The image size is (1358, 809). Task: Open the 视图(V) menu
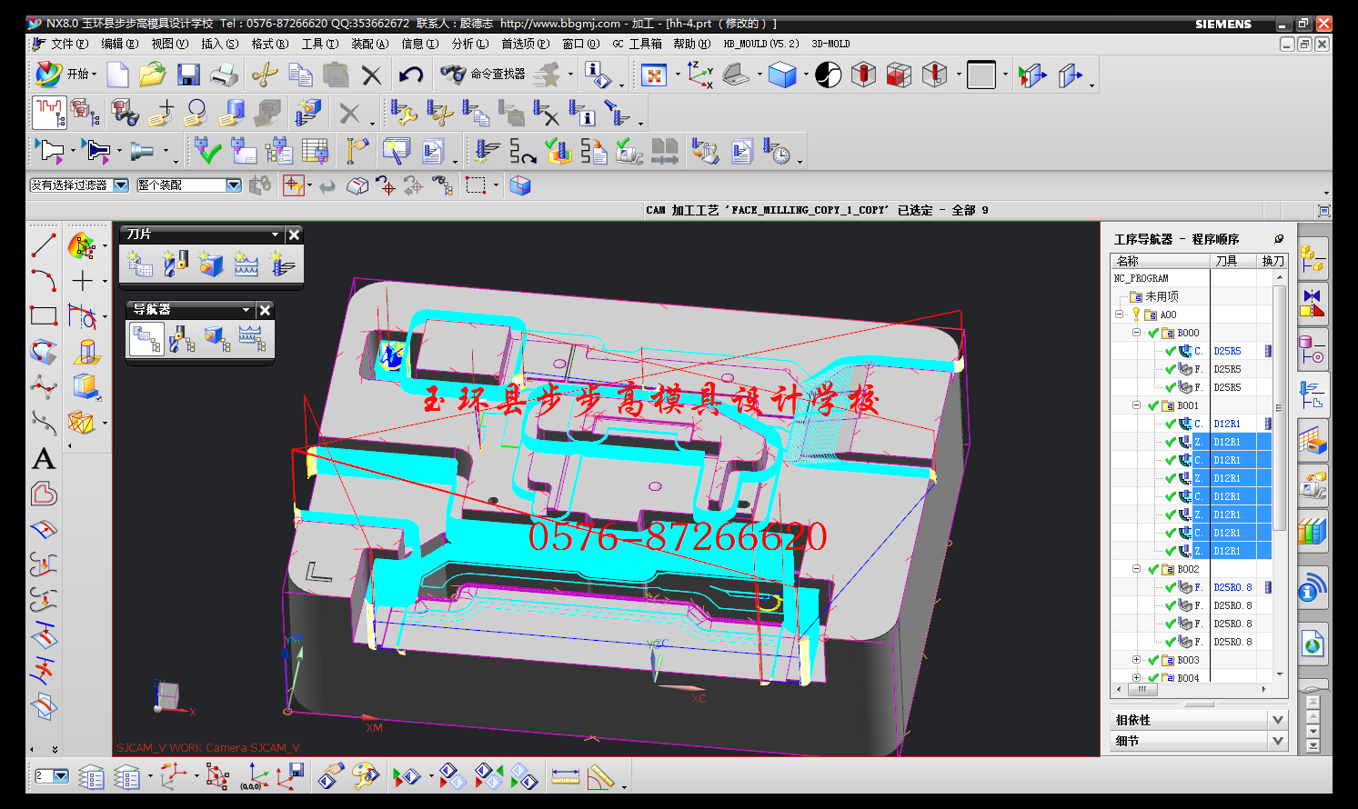pyautogui.click(x=170, y=44)
